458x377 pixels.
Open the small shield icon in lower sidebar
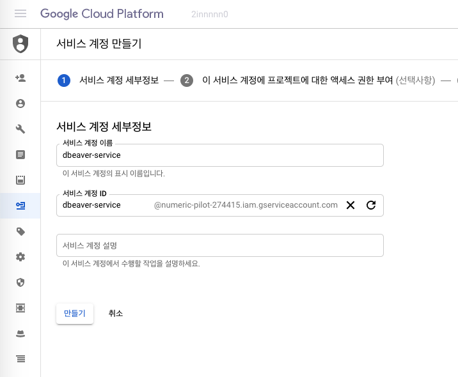[20, 282]
